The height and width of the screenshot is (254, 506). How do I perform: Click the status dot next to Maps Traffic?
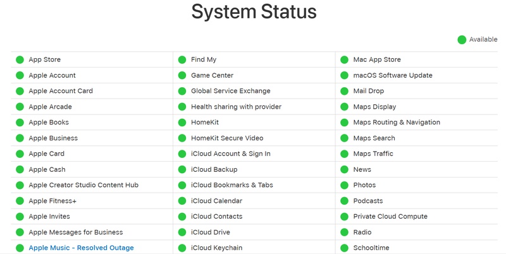(345, 154)
